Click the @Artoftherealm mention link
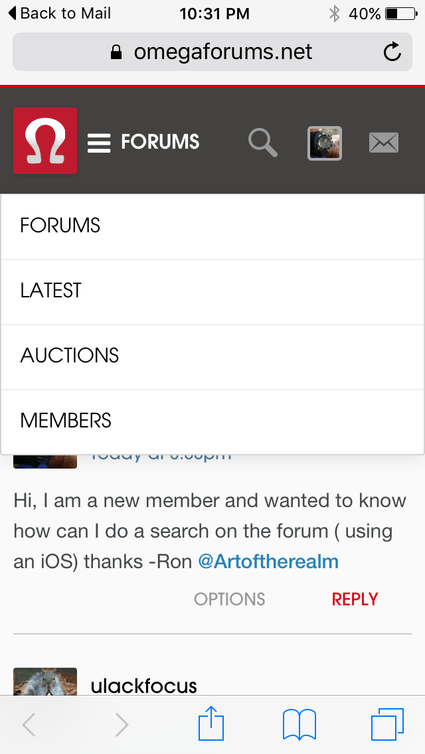The image size is (425, 754). pyautogui.click(x=268, y=562)
